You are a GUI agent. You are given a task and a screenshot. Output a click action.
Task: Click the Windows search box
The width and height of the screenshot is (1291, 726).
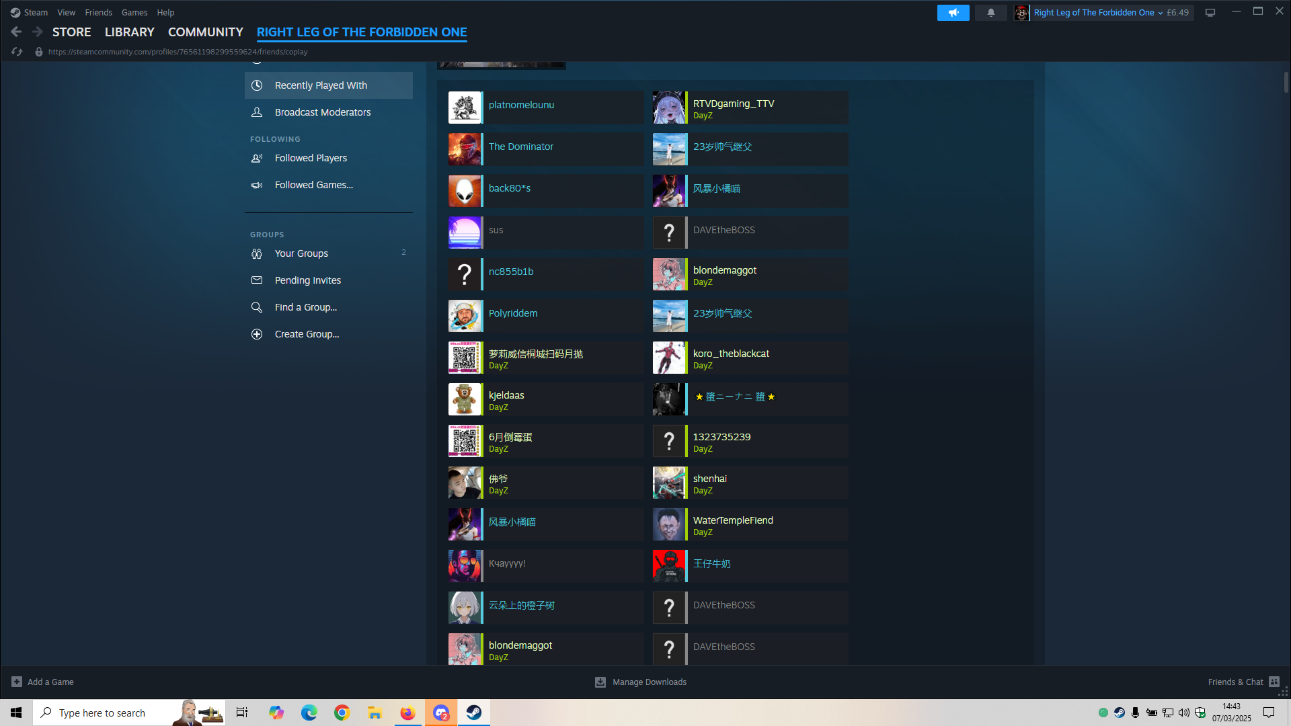(129, 713)
